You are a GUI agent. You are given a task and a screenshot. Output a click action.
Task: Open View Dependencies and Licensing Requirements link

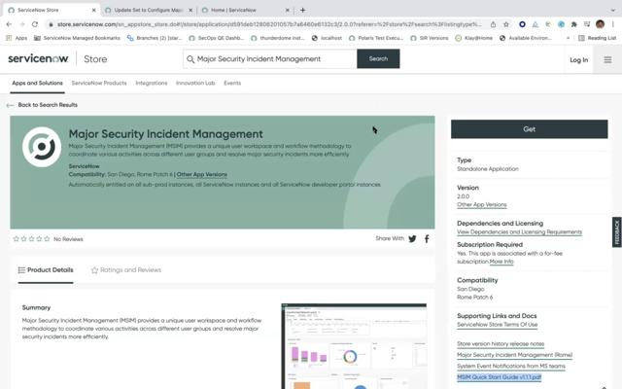coord(519,232)
